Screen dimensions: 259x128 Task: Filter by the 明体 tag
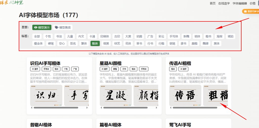pos(197,36)
